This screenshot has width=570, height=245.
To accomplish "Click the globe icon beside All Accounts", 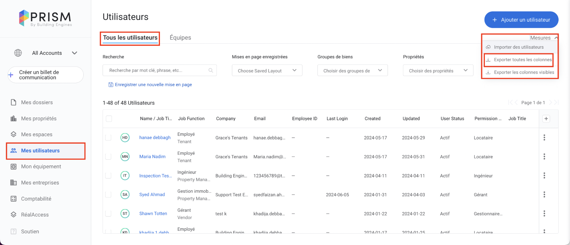I will 18,53.
